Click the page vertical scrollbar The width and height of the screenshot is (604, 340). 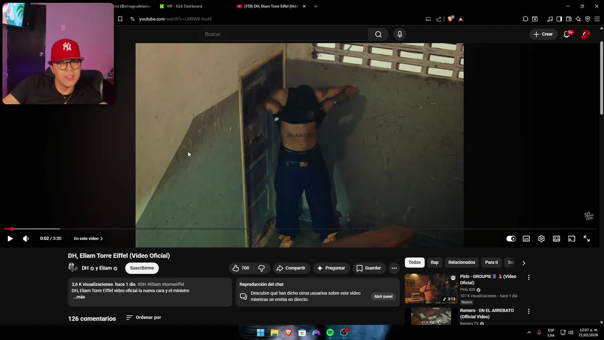coord(601,78)
